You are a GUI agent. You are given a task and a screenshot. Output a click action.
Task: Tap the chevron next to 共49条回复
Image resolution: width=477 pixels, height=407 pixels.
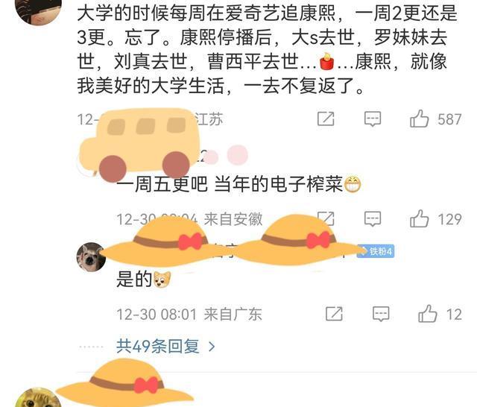212,347
